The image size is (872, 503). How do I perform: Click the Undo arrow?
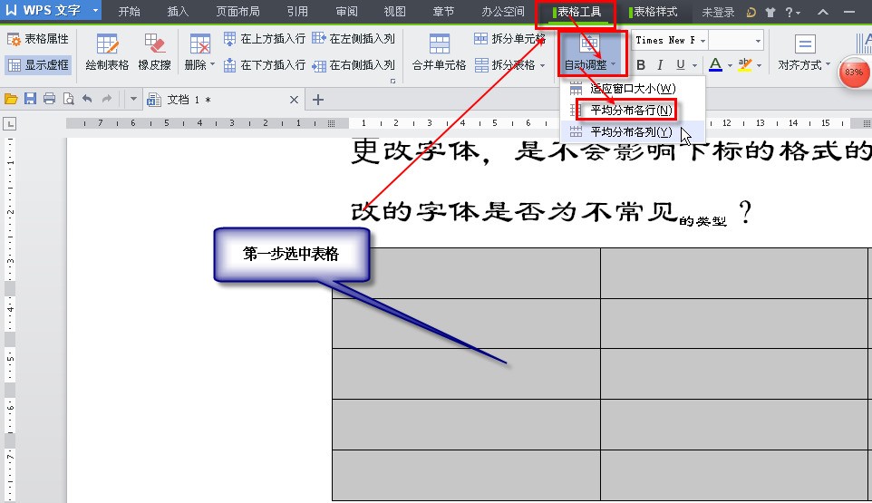(87, 100)
